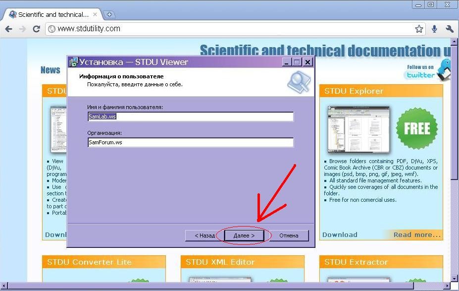Click the organization field containing SamForum.ws
The width and height of the screenshot is (459, 291).
pyautogui.click(x=191, y=142)
